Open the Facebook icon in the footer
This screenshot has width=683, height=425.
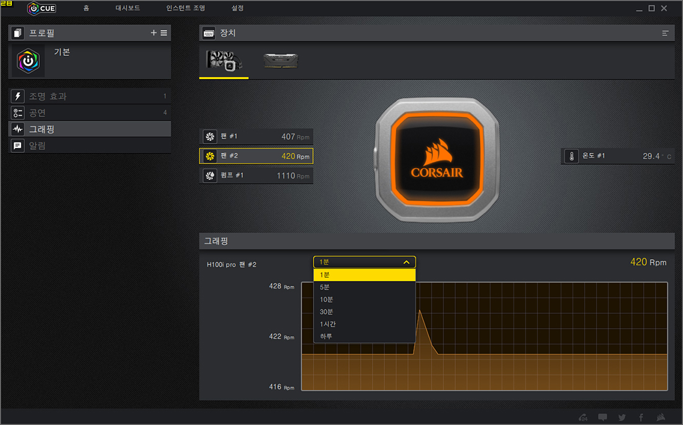641,417
